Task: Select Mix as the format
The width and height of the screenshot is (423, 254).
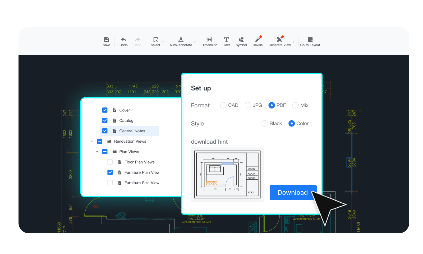Action: coord(295,105)
